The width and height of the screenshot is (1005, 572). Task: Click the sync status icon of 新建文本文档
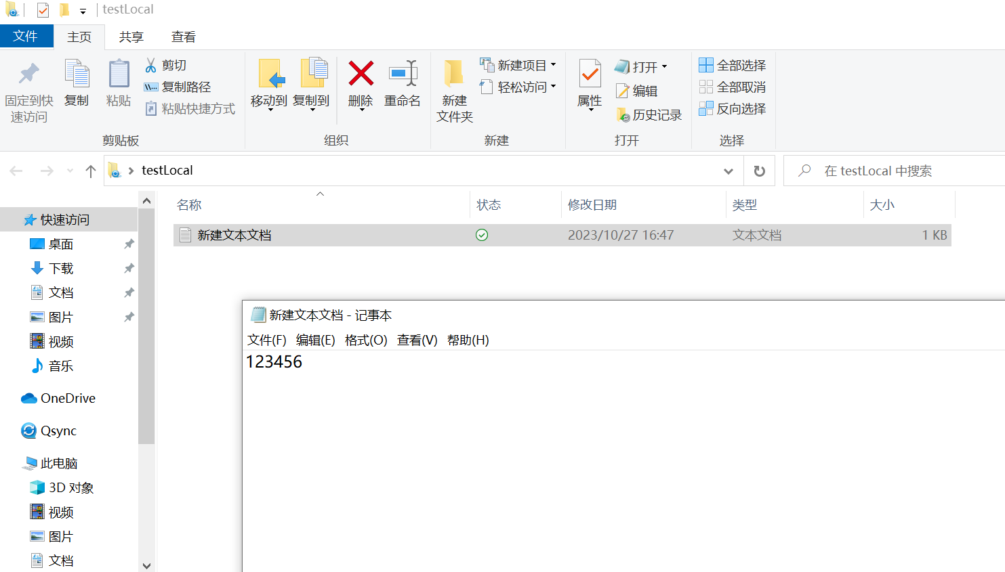(482, 235)
